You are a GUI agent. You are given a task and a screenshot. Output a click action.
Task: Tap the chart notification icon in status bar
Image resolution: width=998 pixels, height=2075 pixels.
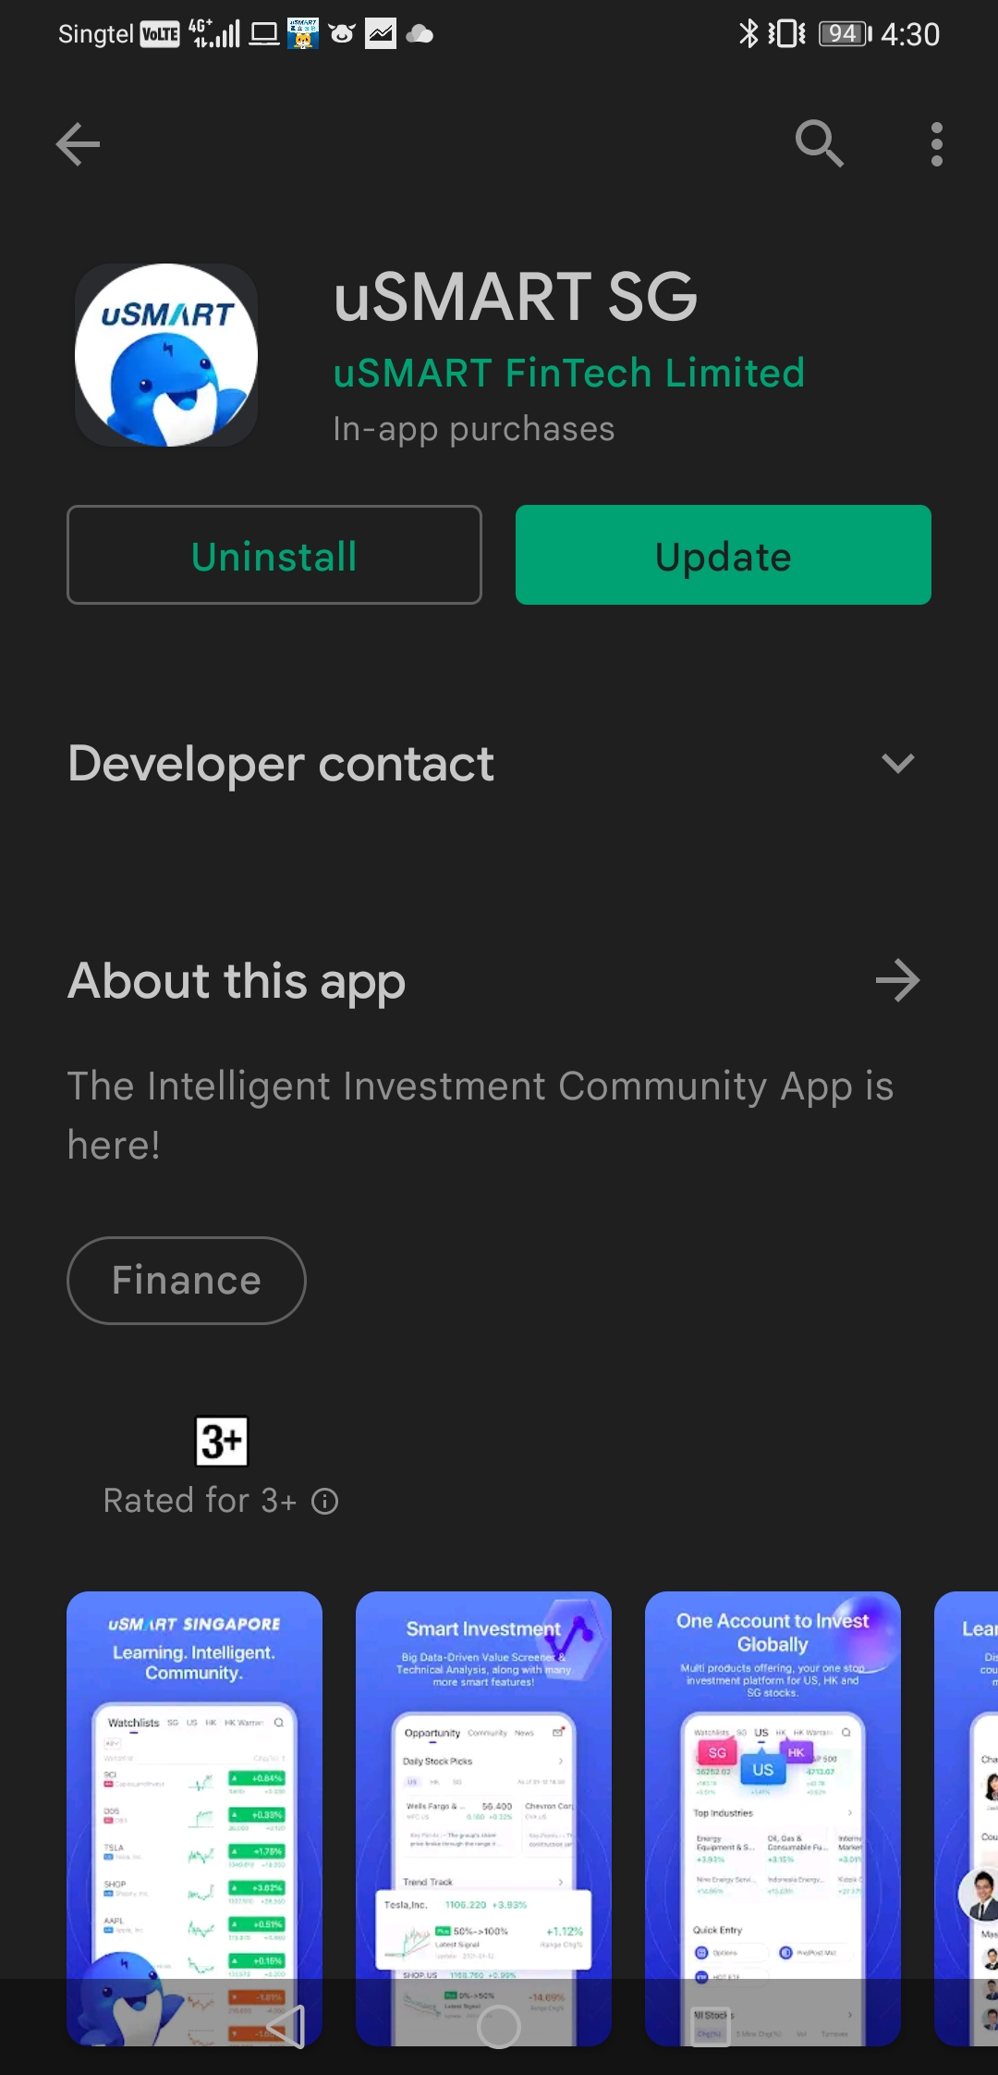point(380,34)
